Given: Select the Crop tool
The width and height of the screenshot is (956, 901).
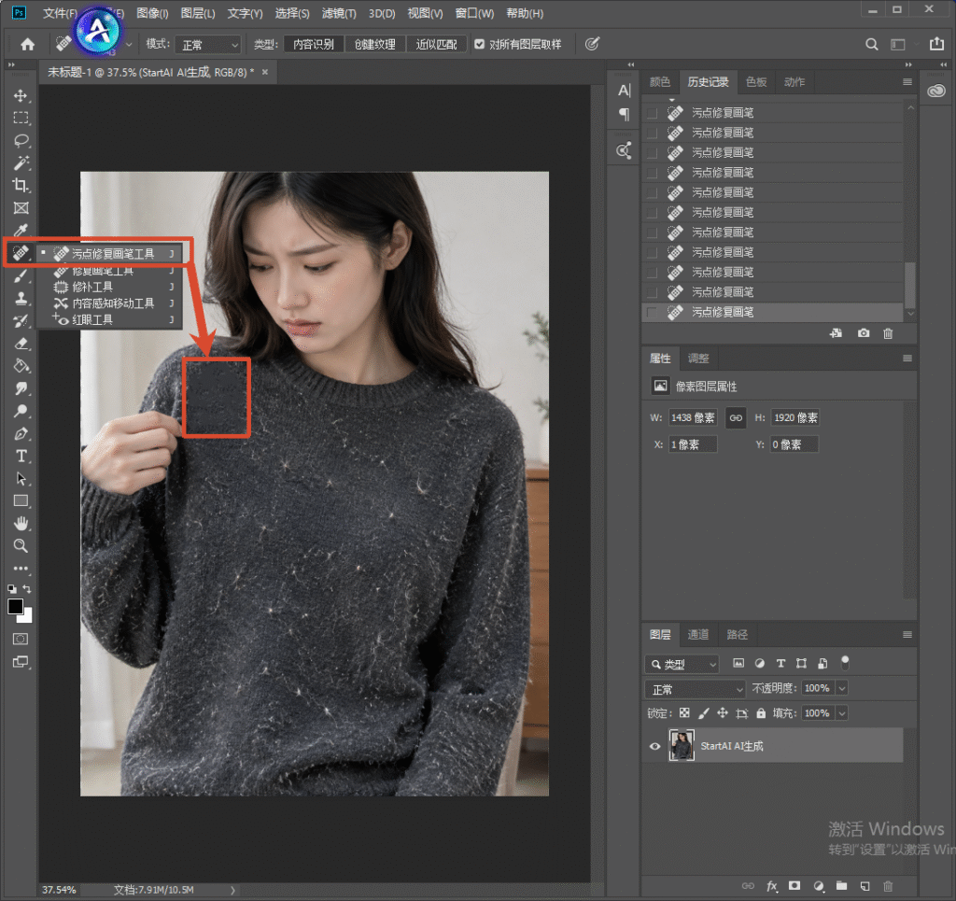Looking at the screenshot, I should coord(21,185).
